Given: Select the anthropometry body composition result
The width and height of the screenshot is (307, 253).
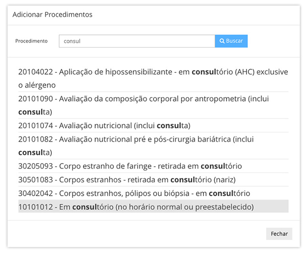Looking at the screenshot, I should [153, 105].
